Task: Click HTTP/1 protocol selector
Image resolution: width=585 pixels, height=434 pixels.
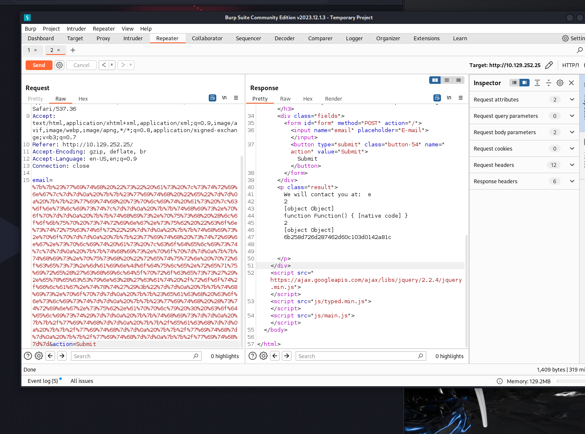Action: tap(571, 65)
